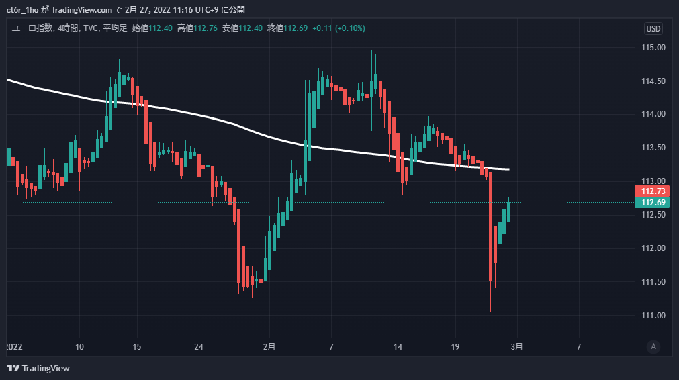Click 113.50 on the price axis
679x380 pixels.
[653, 148]
